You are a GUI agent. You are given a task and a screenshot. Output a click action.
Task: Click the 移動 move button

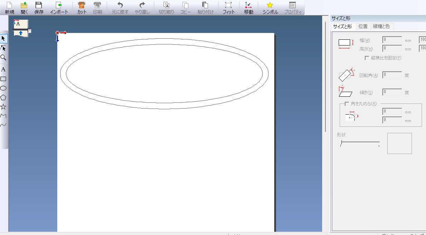[x=248, y=8]
